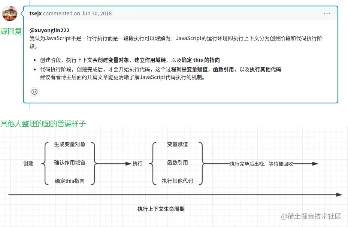This screenshot has height=227, width=348.
Task: Click the @xuyonglin222 mention
Action: [49, 30]
